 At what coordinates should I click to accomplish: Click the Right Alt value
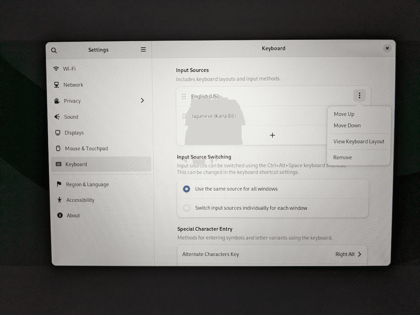[x=345, y=254]
